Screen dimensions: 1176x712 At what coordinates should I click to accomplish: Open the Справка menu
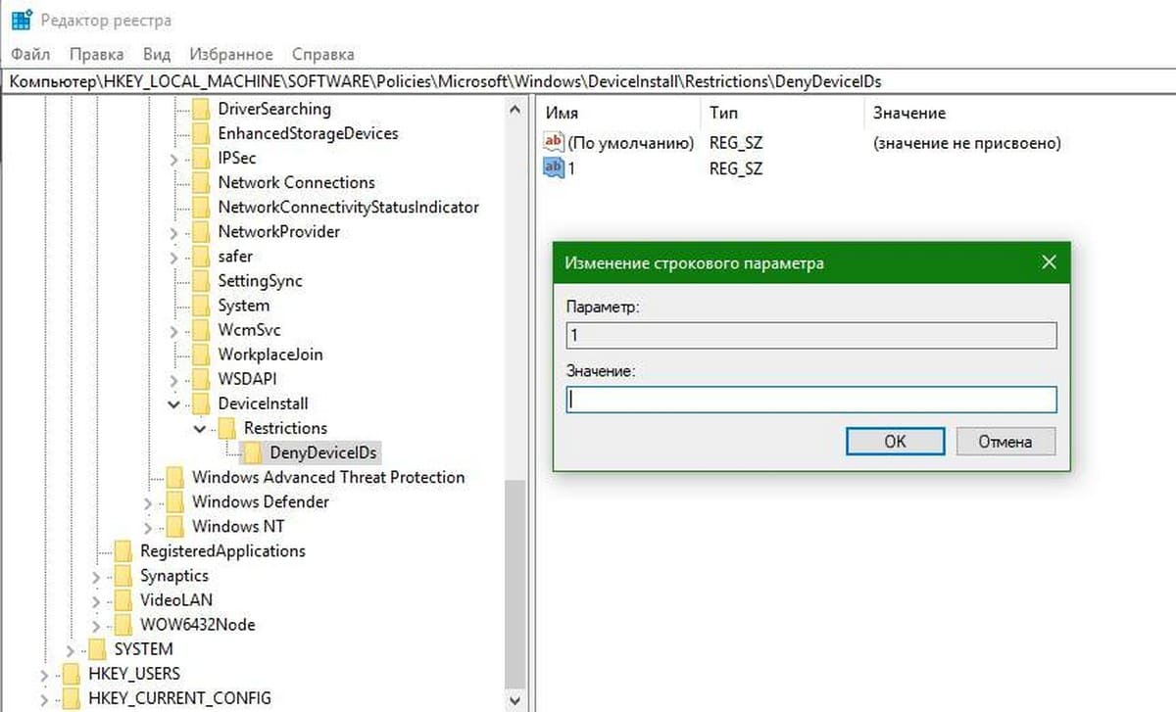(323, 54)
